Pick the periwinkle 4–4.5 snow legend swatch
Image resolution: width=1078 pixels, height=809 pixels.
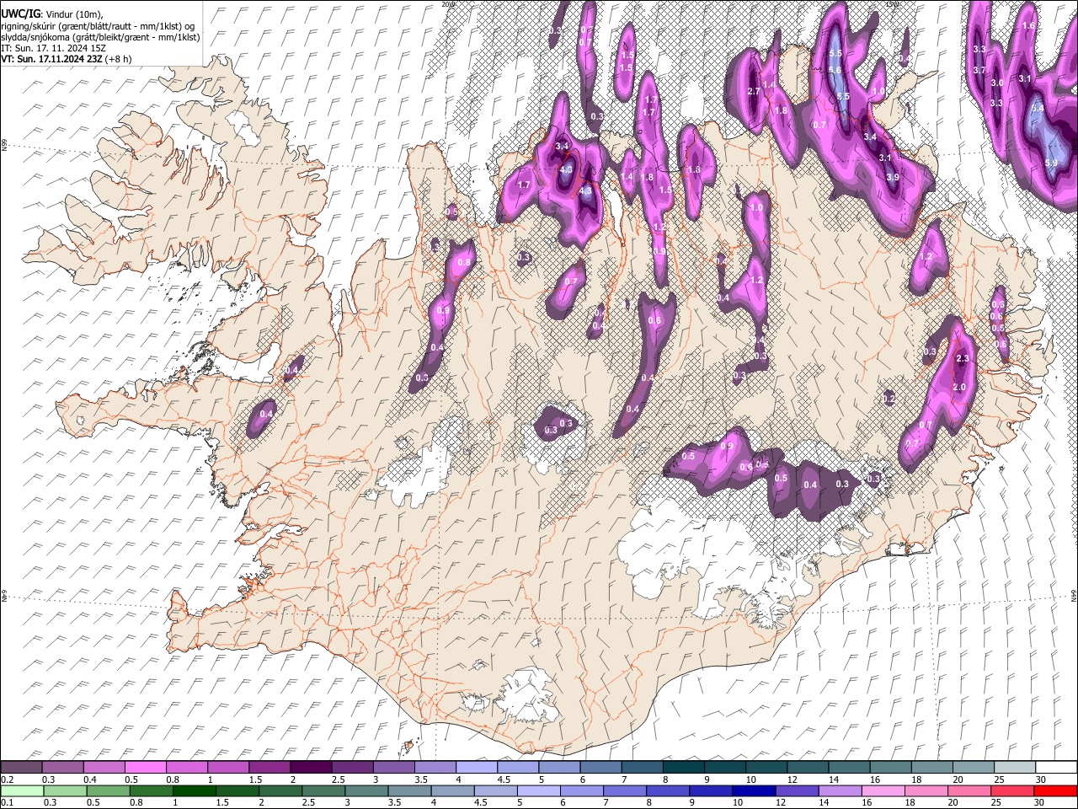(476, 768)
